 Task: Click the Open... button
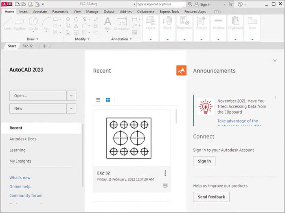pyautogui.click(x=38, y=96)
